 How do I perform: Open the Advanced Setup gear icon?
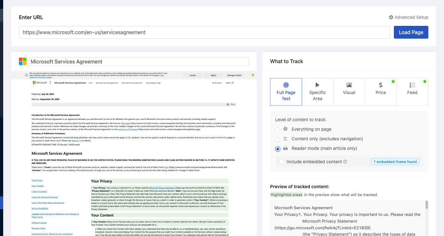(x=391, y=17)
